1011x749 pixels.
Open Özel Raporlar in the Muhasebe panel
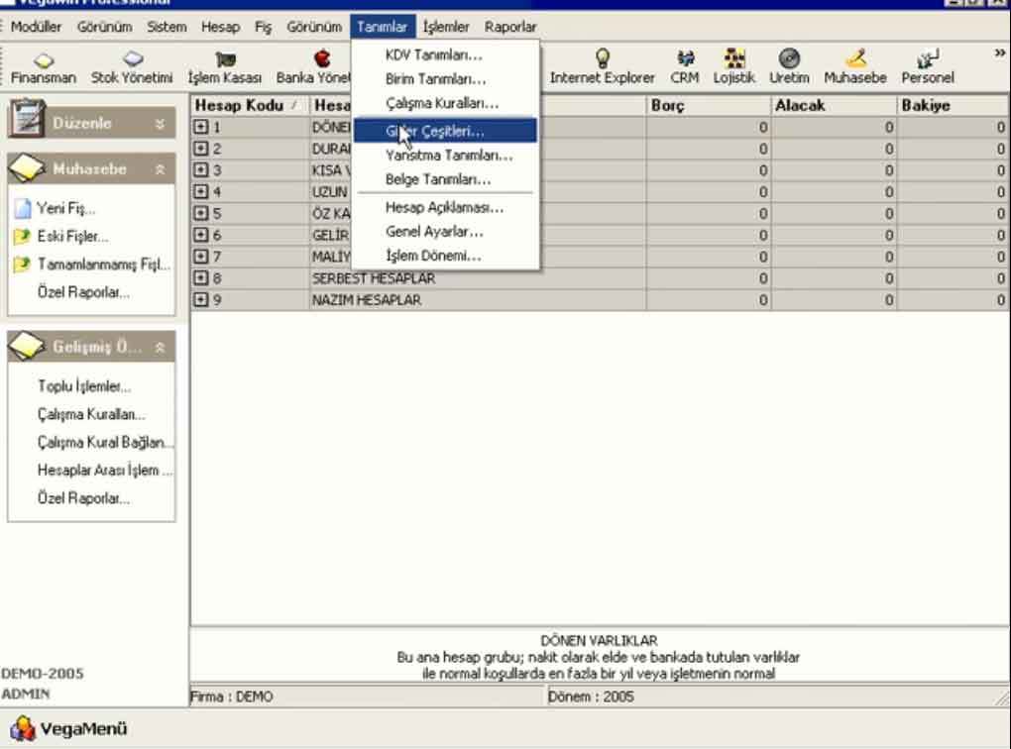(84, 292)
